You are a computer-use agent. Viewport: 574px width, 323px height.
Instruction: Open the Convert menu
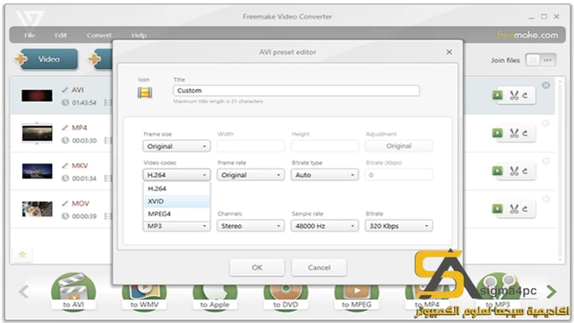point(99,35)
